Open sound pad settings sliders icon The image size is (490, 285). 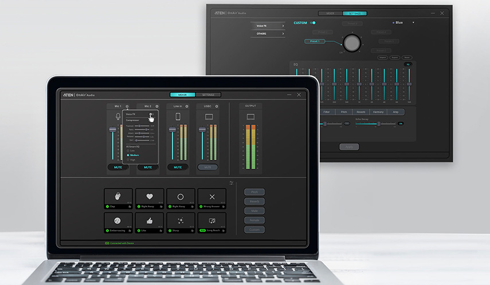point(232,183)
